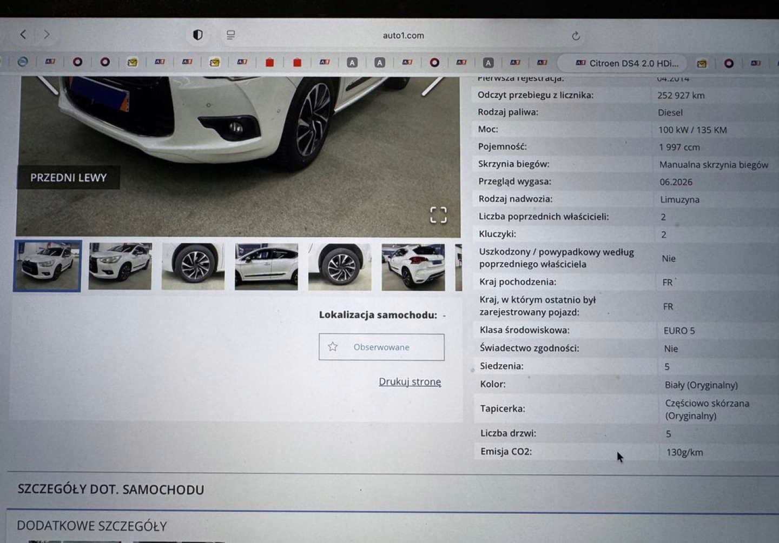
Task: Expand the car photo to fullscreen
Action: [438, 215]
